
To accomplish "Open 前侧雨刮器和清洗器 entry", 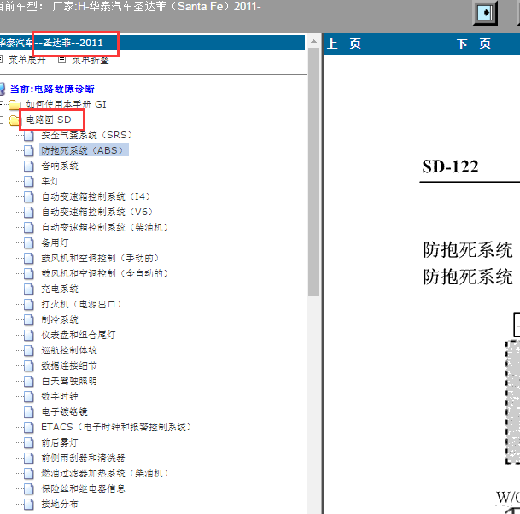I will pos(83,458).
